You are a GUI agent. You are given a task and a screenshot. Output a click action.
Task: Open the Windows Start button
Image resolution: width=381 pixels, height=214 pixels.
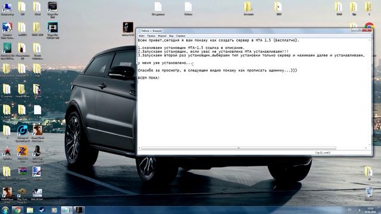(5, 210)
